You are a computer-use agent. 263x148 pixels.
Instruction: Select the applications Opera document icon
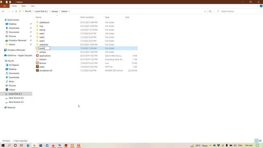[37, 56]
